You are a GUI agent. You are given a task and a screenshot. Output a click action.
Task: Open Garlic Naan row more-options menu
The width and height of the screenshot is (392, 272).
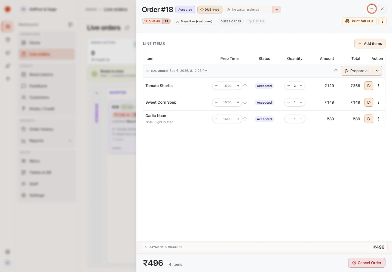[378, 119]
